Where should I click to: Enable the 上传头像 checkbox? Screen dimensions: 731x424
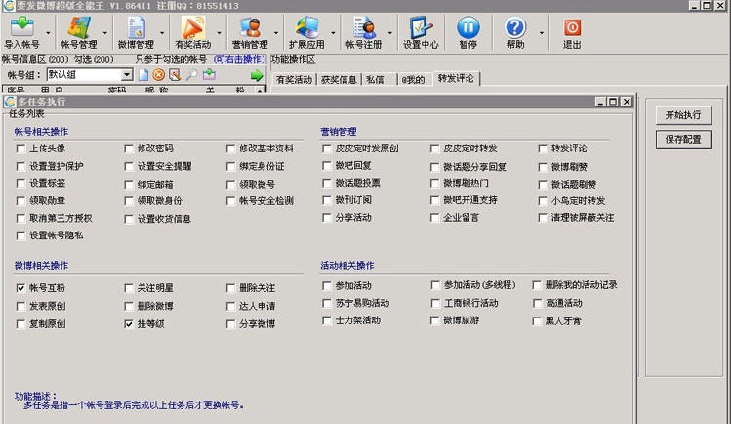pyautogui.click(x=20, y=148)
